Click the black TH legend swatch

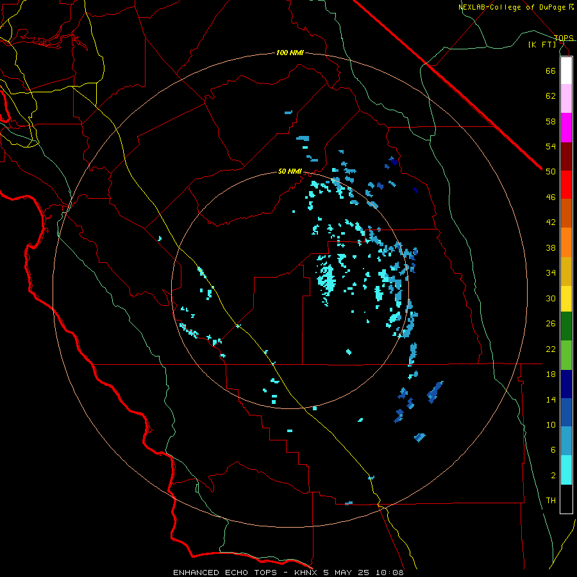pyautogui.click(x=566, y=499)
